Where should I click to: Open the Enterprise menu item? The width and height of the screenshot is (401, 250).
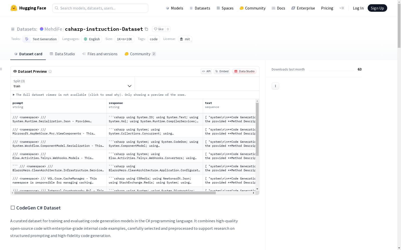(303, 8)
